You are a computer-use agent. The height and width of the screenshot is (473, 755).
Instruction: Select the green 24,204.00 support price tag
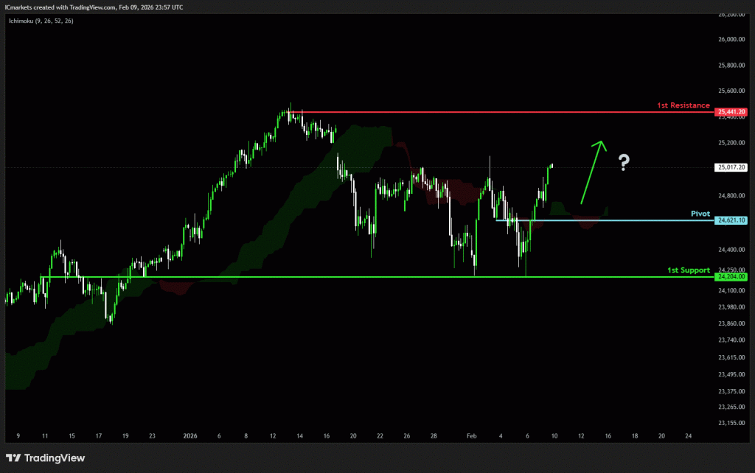pyautogui.click(x=731, y=277)
